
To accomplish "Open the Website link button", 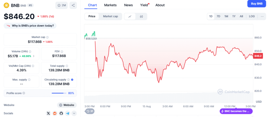I will pos(67,105).
